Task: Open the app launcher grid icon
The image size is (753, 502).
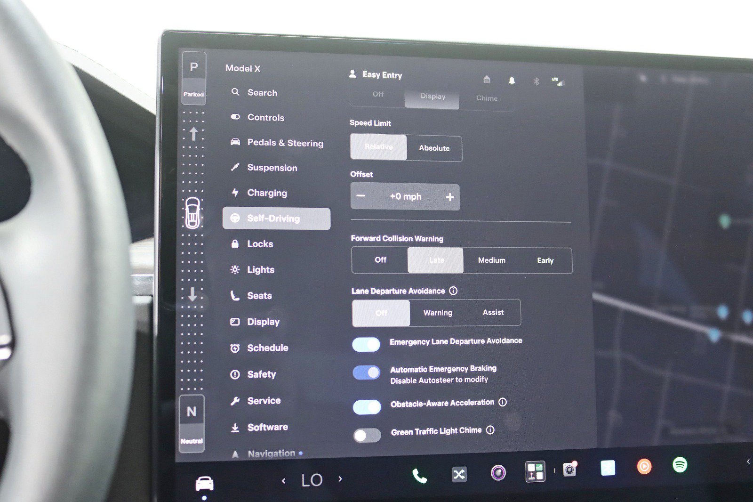Action: (x=535, y=471)
